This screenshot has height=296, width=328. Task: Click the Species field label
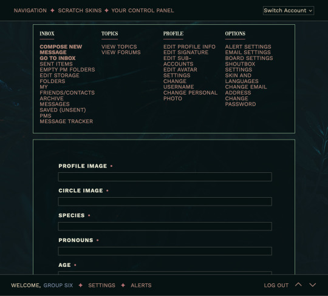coord(72,215)
